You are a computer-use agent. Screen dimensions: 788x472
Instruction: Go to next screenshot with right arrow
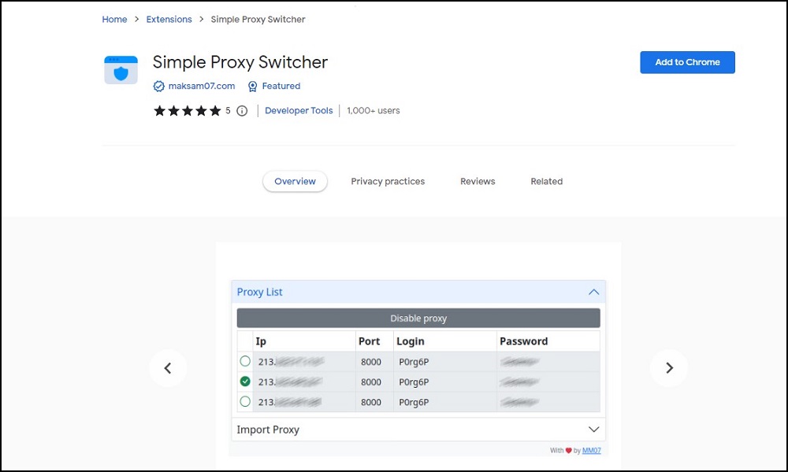click(x=669, y=368)
